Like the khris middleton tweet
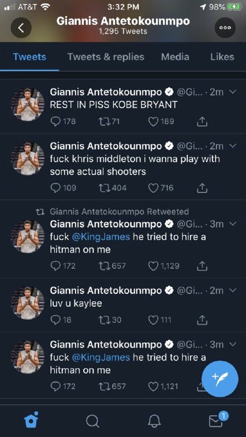 coord(153,188)
